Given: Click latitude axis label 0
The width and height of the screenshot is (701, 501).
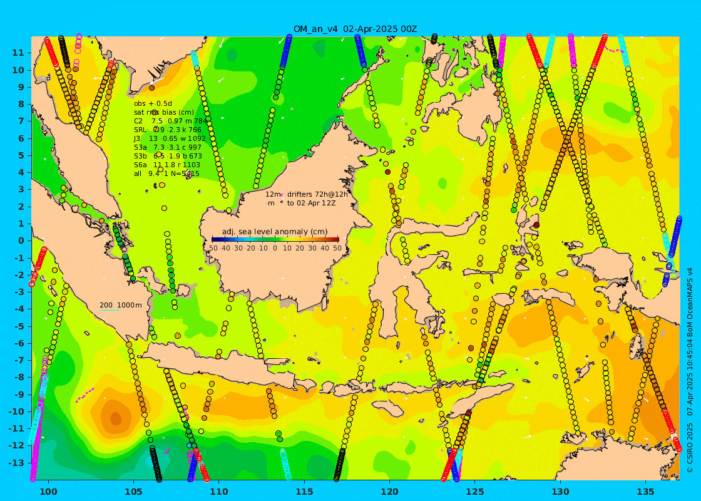Looking at the screenshot, I should 21,240.
